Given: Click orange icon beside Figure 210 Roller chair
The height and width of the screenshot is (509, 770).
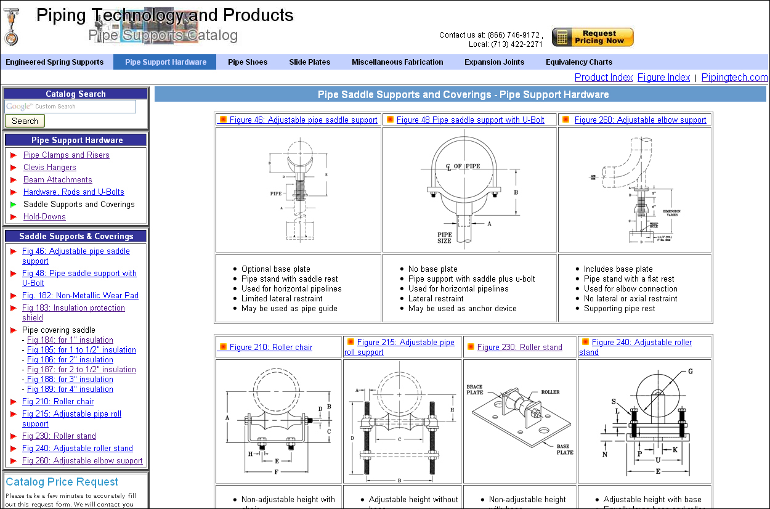Looking at the screenshot, I should 223,347.
